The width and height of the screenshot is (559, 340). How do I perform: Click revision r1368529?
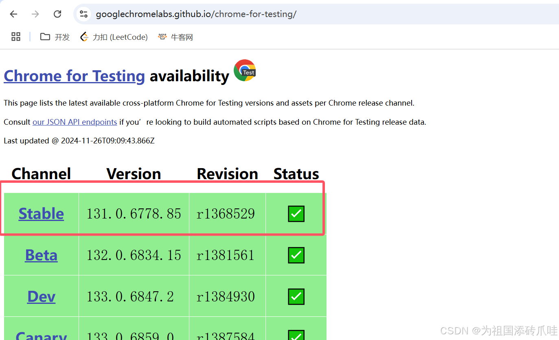(x=226, y=214)
